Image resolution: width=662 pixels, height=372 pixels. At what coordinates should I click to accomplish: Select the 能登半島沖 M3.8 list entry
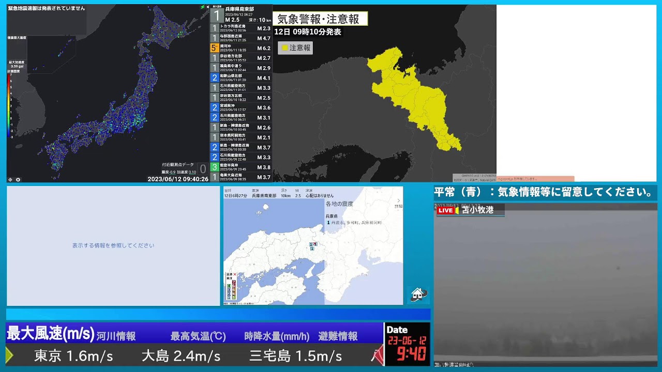pyautogui.click(x=241, y=167)
